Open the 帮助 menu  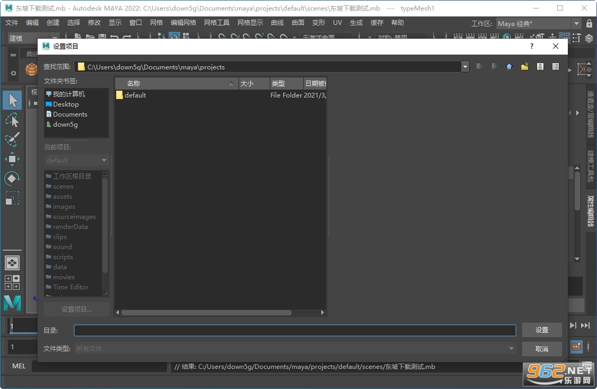(398, 22)
